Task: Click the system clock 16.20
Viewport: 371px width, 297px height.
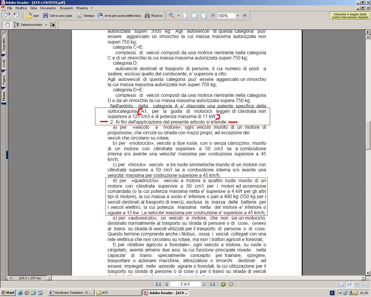Action: coord(364,293)
